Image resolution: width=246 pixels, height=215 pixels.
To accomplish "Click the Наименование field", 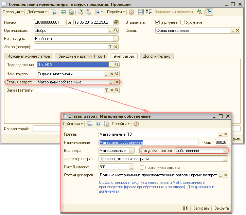I will 148,142.
